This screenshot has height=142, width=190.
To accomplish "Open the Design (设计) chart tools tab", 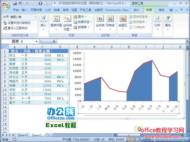I will coord(136,10).
